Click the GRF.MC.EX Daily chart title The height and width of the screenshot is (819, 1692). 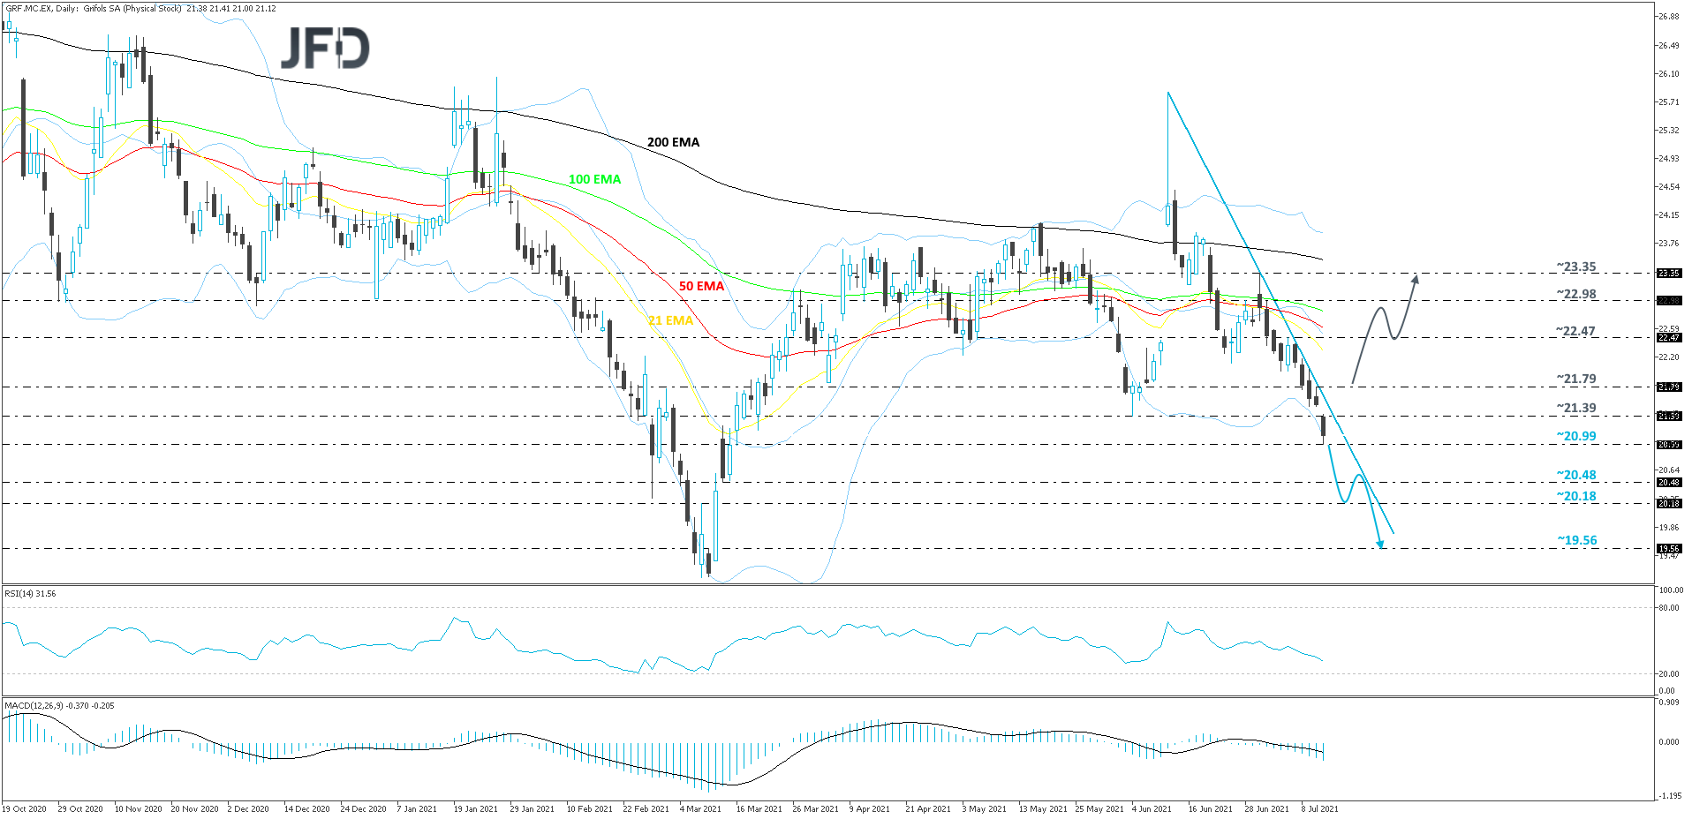tap(53, 7)
